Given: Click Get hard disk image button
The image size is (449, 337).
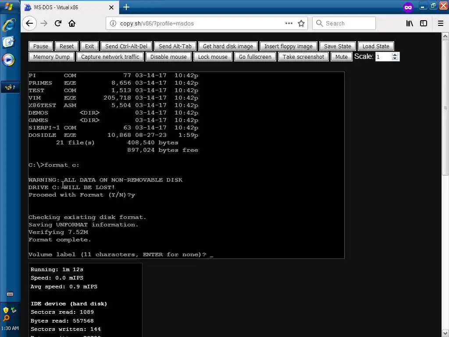Looking at the screenshot, I should click(x=228, y=46).
